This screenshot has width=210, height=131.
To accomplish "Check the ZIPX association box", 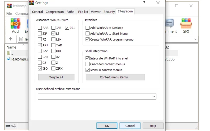I will (x=53, y=68).
